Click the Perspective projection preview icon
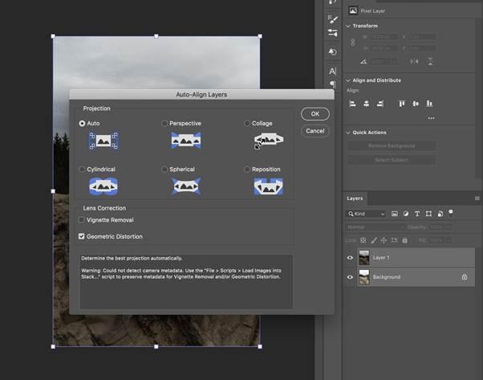This screenshot has width=483, height=380. coord(185,141)
